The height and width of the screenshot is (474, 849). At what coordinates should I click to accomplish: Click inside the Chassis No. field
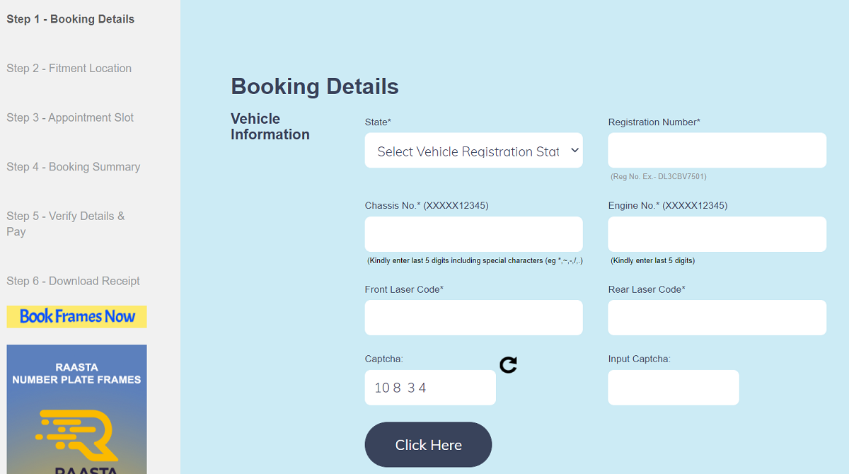473,233
